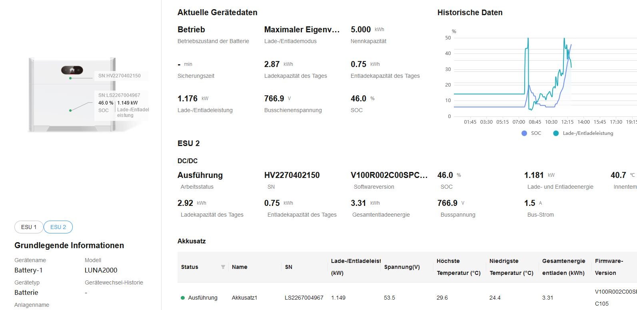Click green dot for SN LS2267004967 module

pyautogui.click(x=70, y=111)
